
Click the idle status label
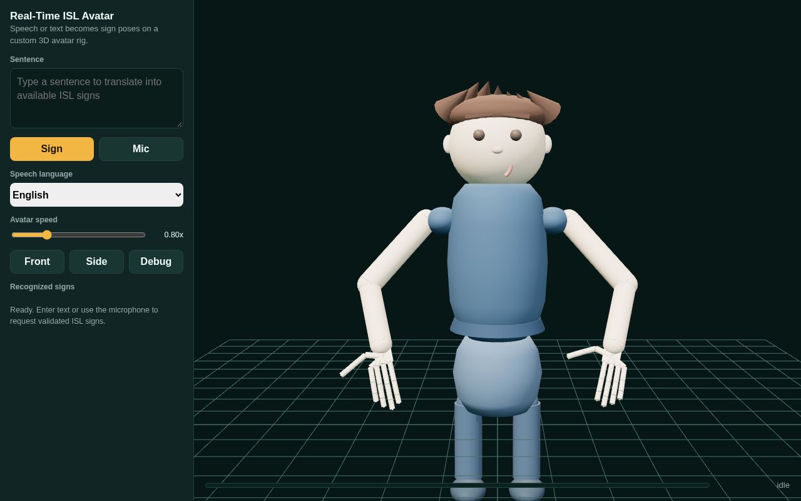click(x=783, y=485)
